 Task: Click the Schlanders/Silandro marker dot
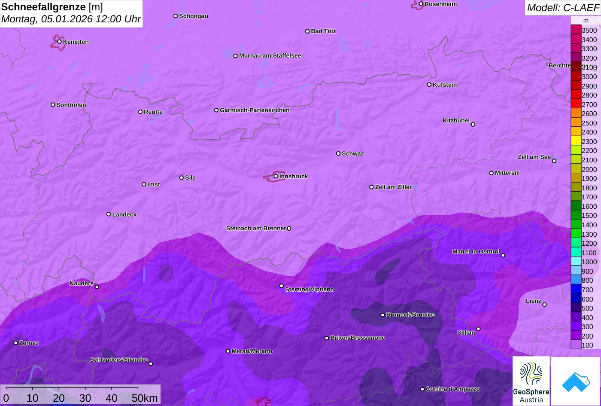click(x=151, y=364)
